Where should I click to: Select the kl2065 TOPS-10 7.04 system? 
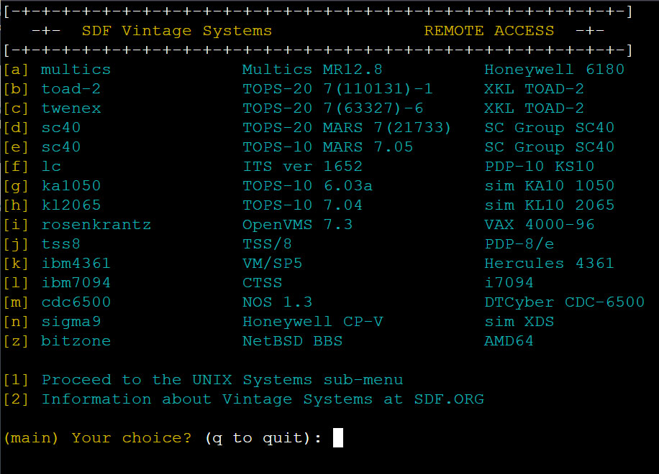tap(71, 205)
